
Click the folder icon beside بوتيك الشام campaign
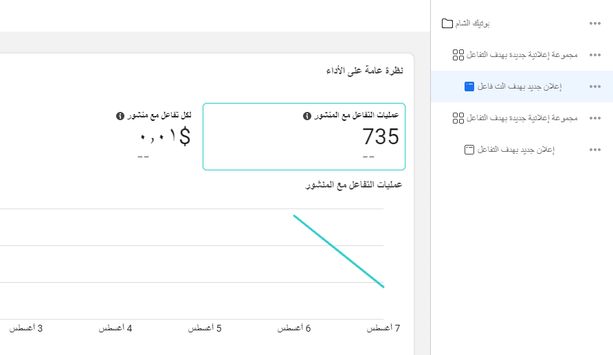pyautogui.click(x=447, y=23)
